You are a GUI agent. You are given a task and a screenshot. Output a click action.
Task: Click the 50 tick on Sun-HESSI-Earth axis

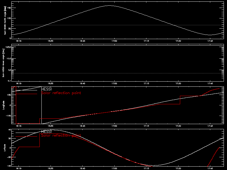10,29
